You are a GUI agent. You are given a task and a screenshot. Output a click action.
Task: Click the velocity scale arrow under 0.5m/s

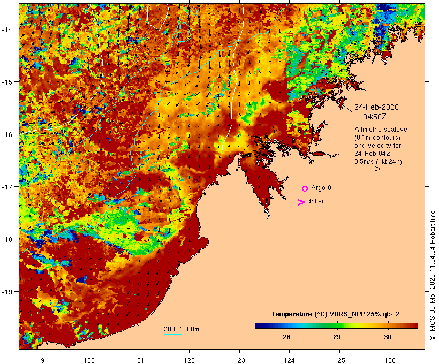(370, 169)
